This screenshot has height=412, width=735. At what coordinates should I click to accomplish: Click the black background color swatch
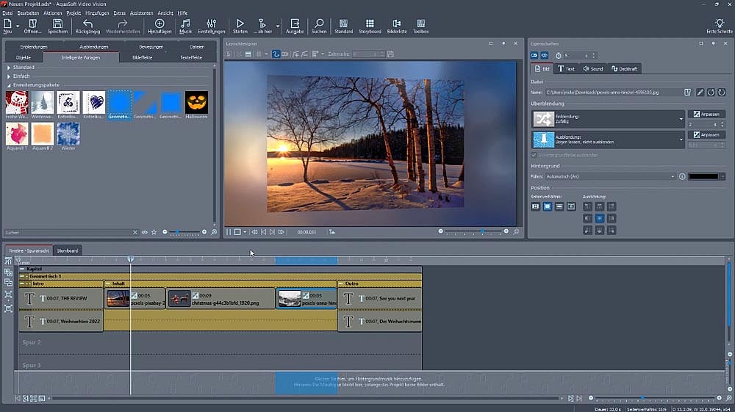coord(703,176)
